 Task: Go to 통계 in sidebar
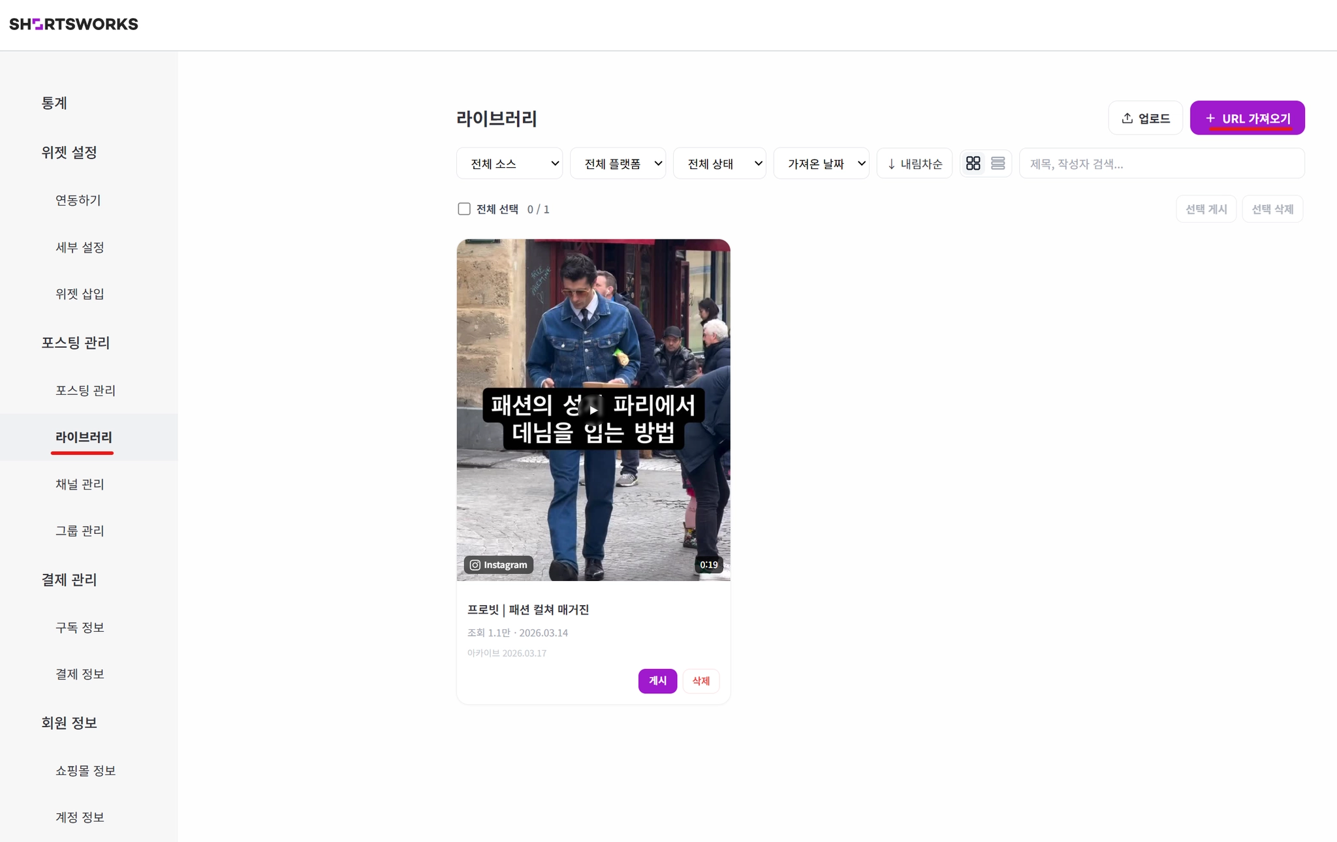coord(54,103)
